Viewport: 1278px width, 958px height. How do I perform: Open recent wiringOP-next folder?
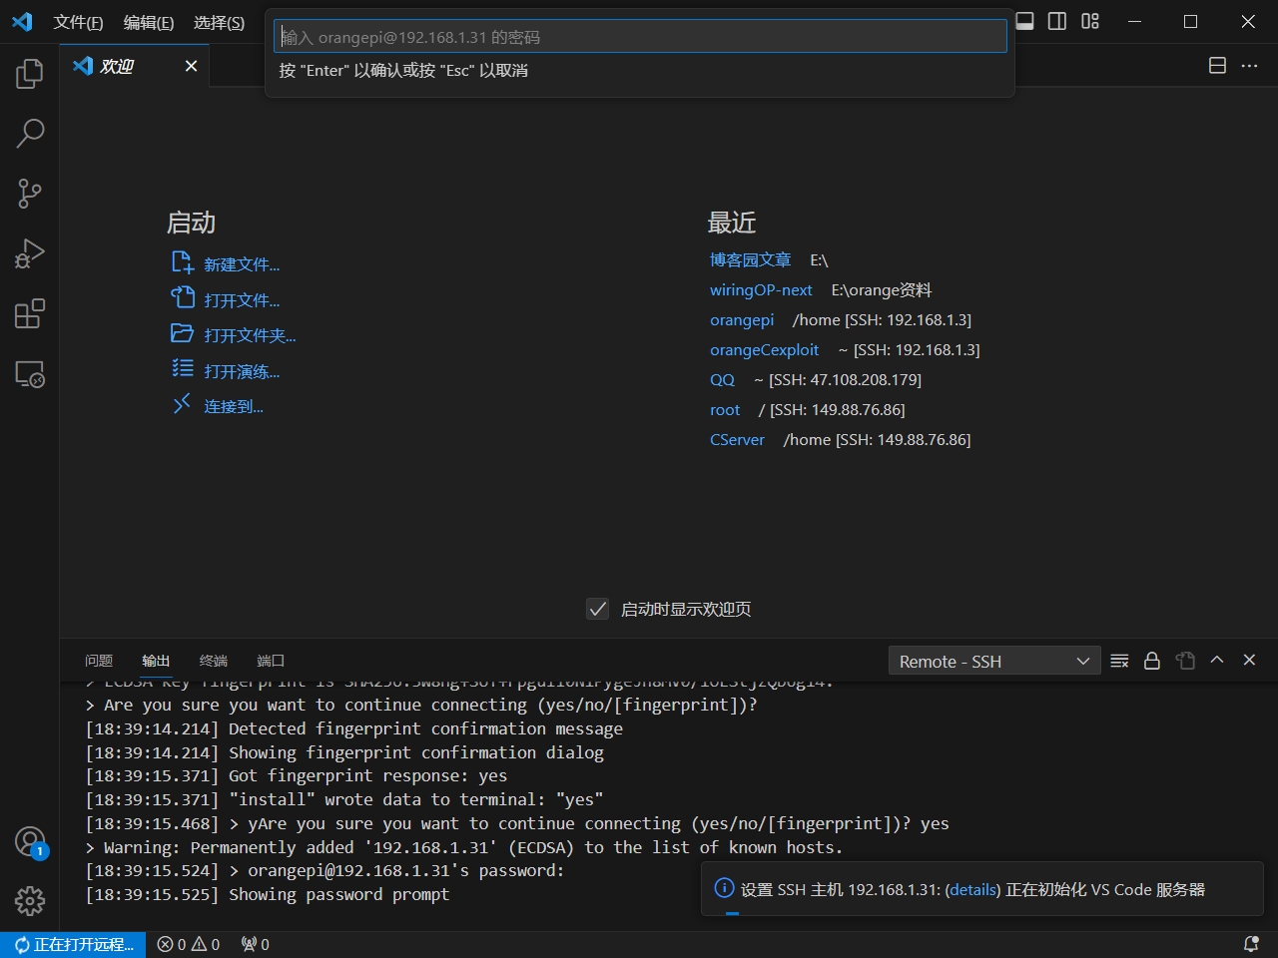(761, 289)
